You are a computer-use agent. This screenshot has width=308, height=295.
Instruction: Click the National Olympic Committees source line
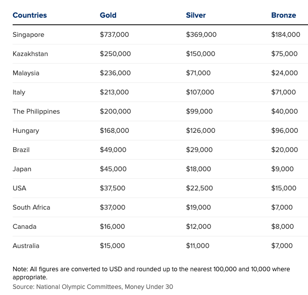93,287
